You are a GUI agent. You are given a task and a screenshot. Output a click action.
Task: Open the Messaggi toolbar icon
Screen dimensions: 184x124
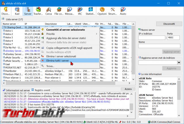pos(69,10)
